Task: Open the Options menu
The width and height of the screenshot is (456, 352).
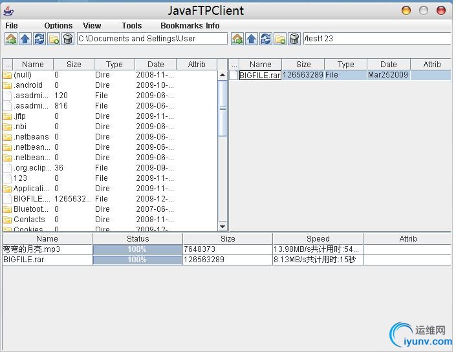Action: (x=58, y=26)
